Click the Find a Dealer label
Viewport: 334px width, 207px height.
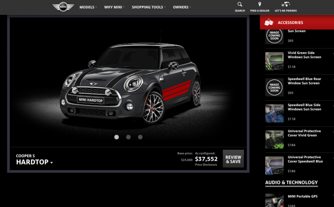(260, 11)
